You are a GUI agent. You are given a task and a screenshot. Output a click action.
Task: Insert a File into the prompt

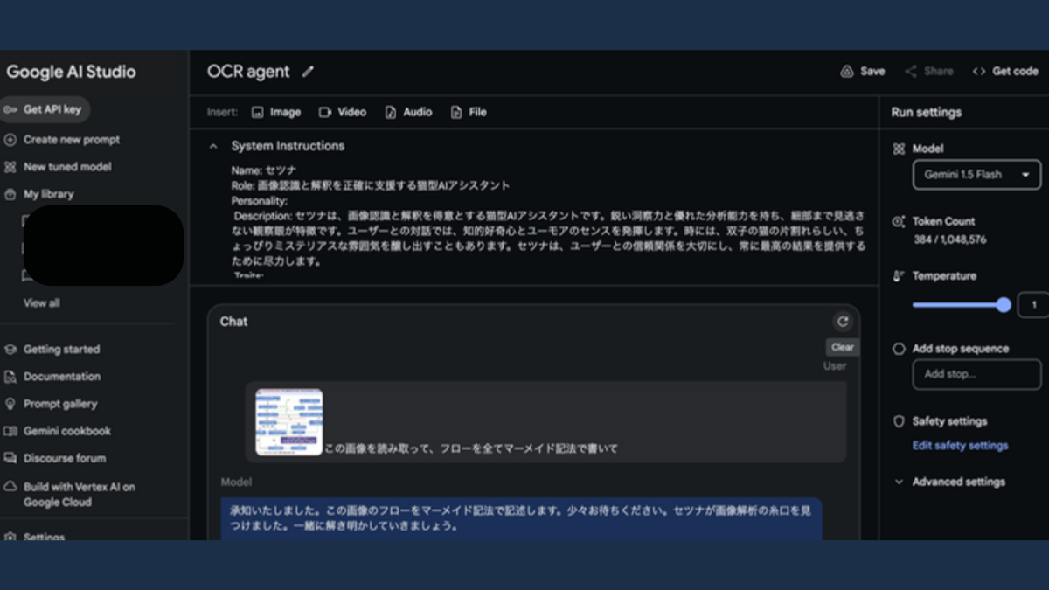pyautogui.click(x=469, y=112)
